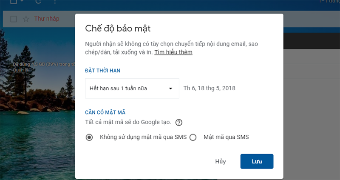Click 'Tất cả mật mã sẽ do Google tạo.' text
Screen dimensions: 340x180
point(128,122)
